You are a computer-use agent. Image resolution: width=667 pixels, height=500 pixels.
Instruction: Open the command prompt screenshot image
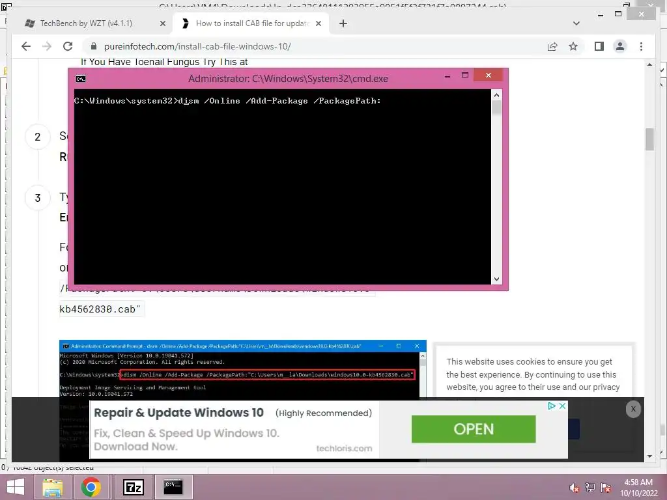tap(242, 369)
